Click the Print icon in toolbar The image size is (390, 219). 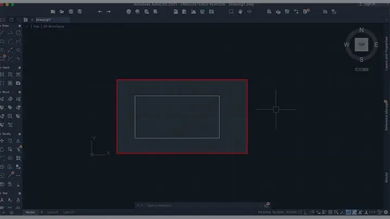coord(128,11)
